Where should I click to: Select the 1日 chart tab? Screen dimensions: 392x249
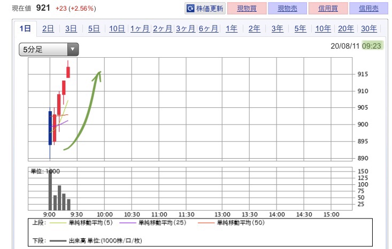(25, 28)
